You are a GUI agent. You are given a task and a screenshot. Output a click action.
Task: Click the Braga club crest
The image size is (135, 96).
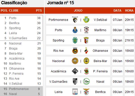pos(86,40)
